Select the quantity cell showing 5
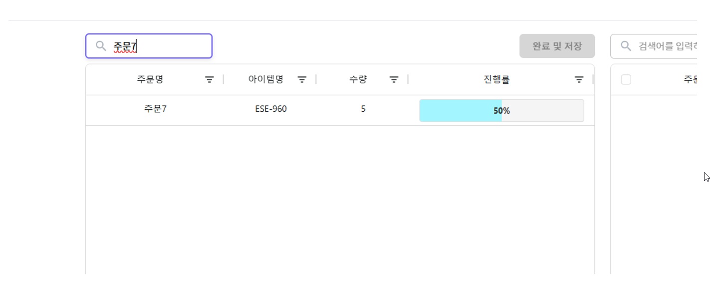The height and width of the screenshot is (293, 710). click(x=363, y=109)
